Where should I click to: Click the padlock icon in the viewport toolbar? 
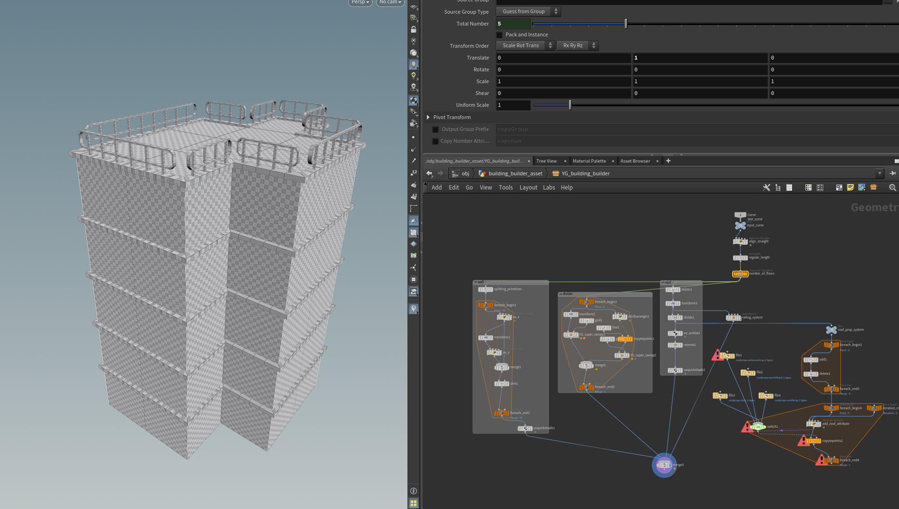click(x=414, y=29)
